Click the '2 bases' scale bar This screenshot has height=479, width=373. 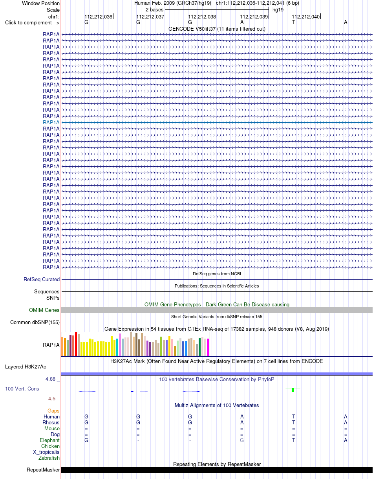(x=217, y=9)
